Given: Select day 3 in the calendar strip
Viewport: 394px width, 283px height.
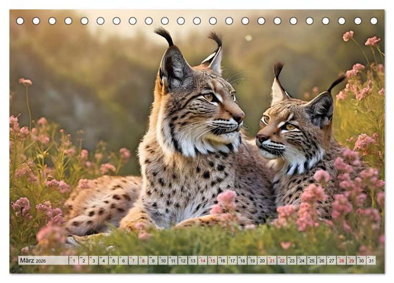Looking at the screenshot, I should [94, 260].
